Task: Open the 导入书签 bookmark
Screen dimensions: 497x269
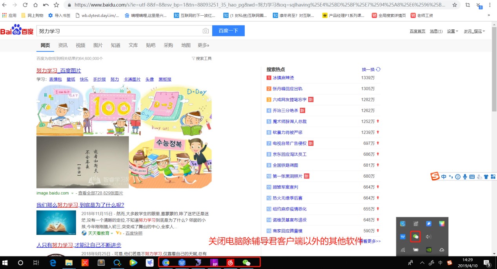Action: [59, 15]
